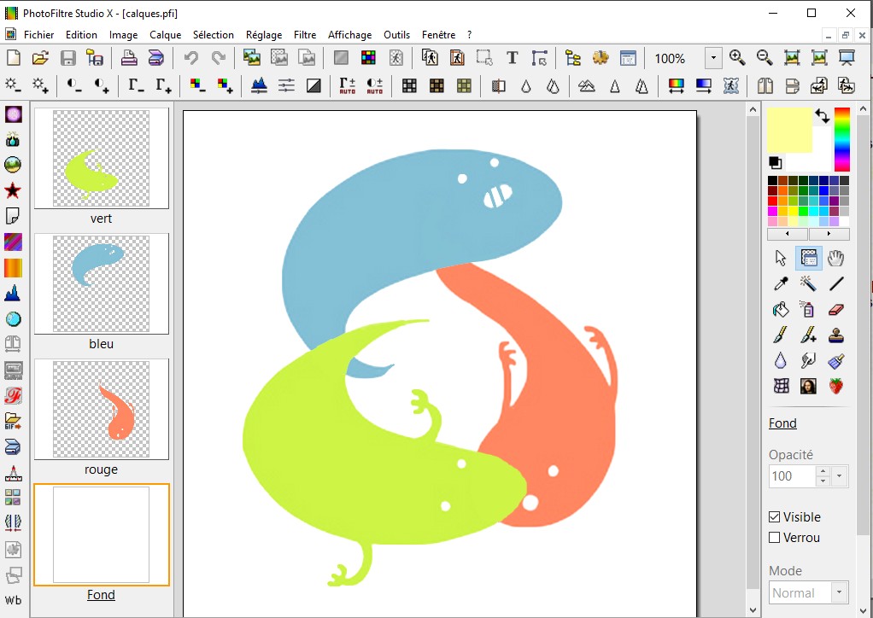This screenshot has width=873, height=618.
Task: Select the Blur water drop tool
Action: pos(781,360)
